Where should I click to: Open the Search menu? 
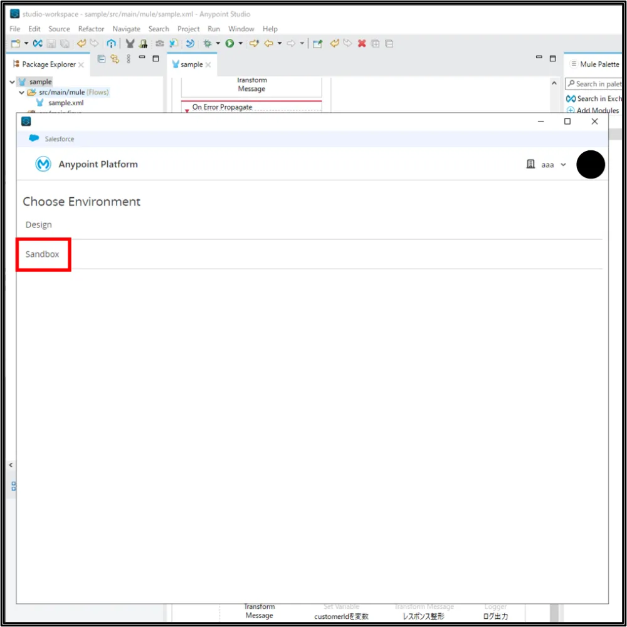159,29
